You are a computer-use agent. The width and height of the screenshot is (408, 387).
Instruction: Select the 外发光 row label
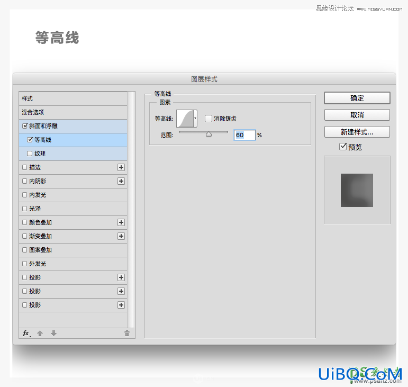(x=38, y=264)
